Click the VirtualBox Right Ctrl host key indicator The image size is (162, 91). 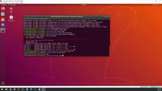pos(160,87)
